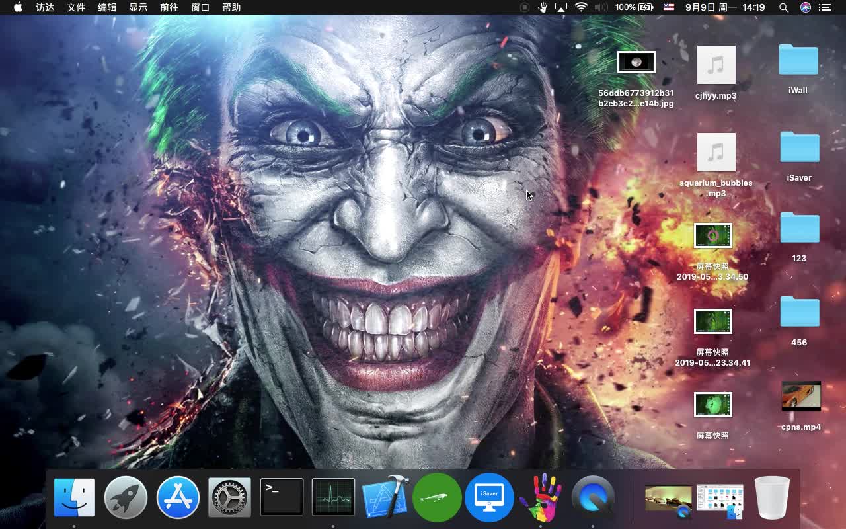
Task: Click the screen recording status icon
Action: point(524,7)
